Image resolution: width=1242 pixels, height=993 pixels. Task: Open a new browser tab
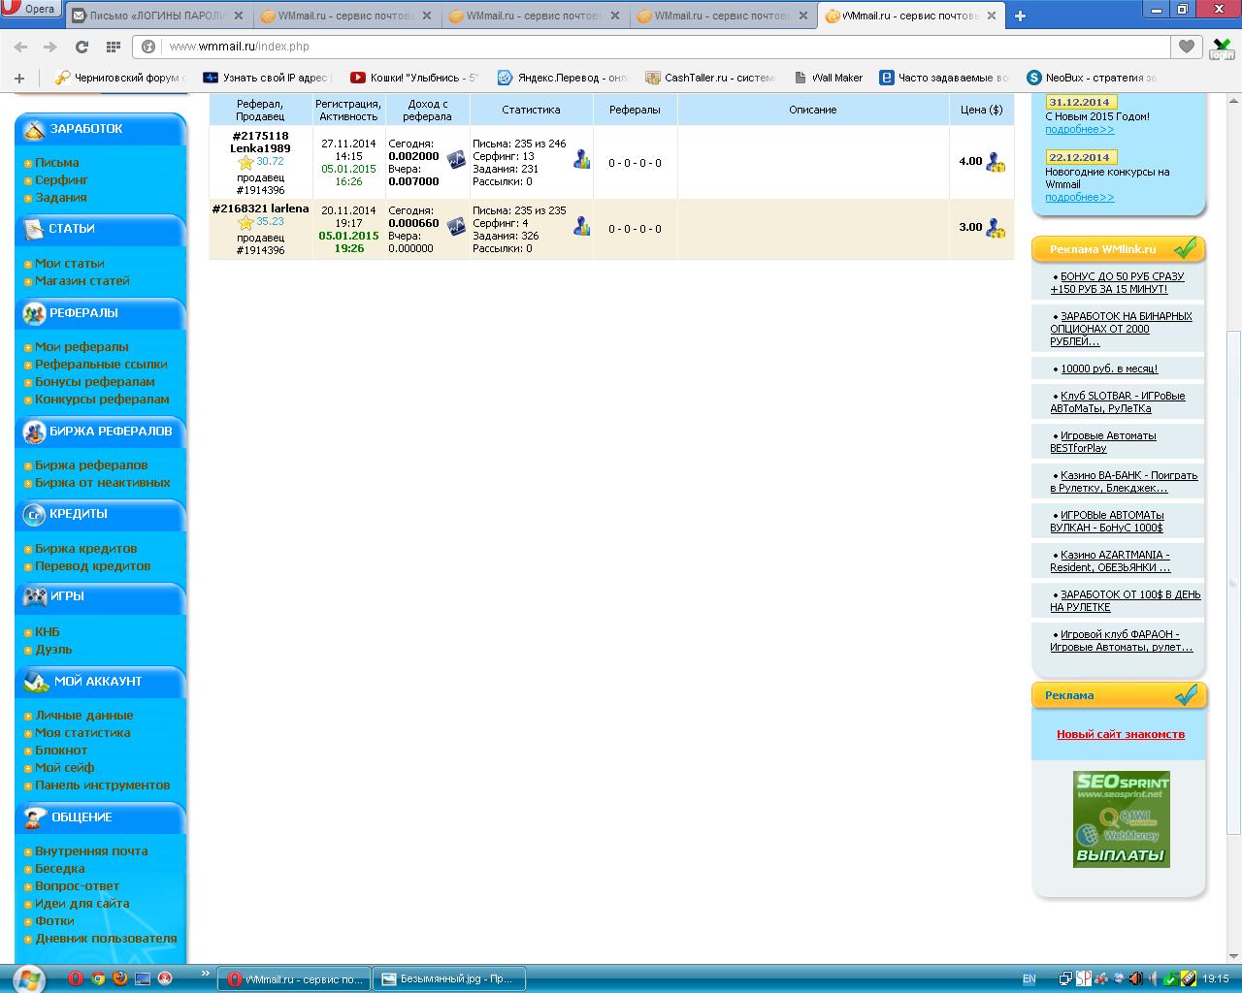pyautogui.click(x=1020, y=16)
